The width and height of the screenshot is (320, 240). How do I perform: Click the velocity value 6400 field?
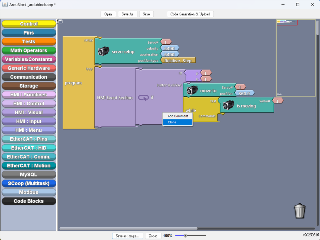coord(170,48)
